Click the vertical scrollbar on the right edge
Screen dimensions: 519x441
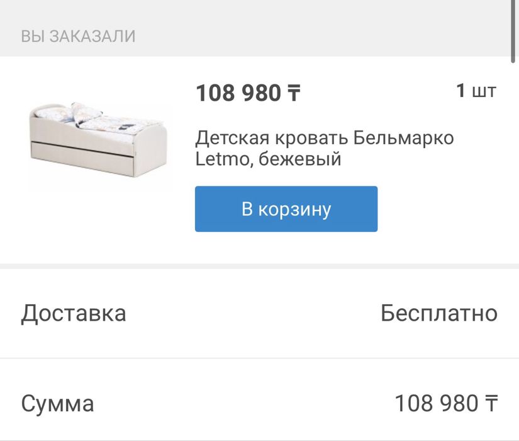tap(515, 31)
